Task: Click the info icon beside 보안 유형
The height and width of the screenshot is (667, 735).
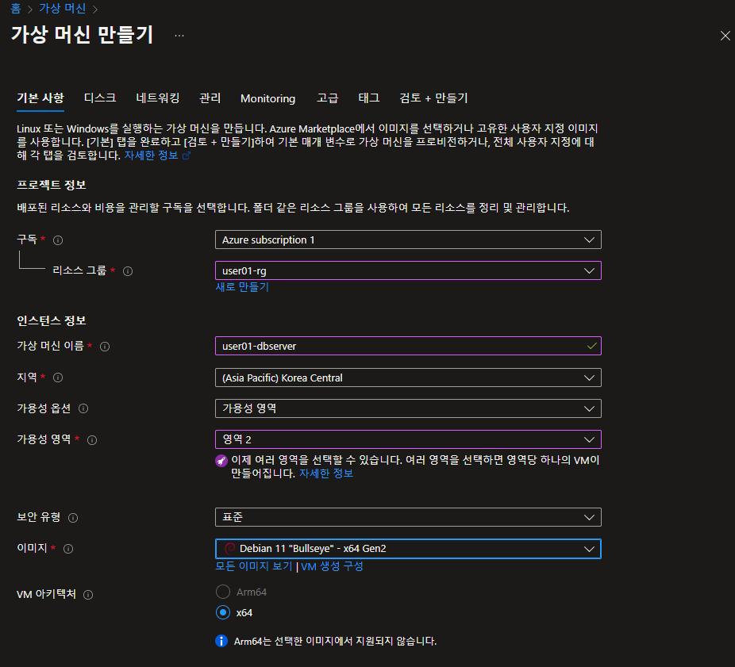Action: (73, 518)
